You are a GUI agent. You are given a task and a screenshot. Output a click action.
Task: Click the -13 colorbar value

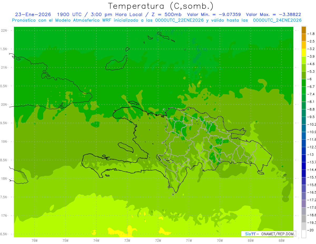pyautogui.click(x=310, y=155)
